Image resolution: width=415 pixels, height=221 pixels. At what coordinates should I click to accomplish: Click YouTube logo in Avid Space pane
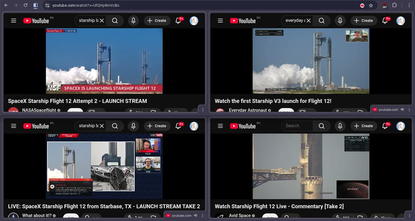pyautogui.click(x=243, y=126)
